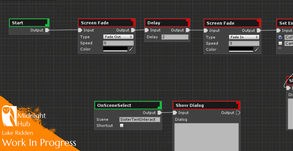The height and width of the screenshot is (151, 293).
Task: Click the Scene label in OnSceneSelect
Action: pos(102,120)
